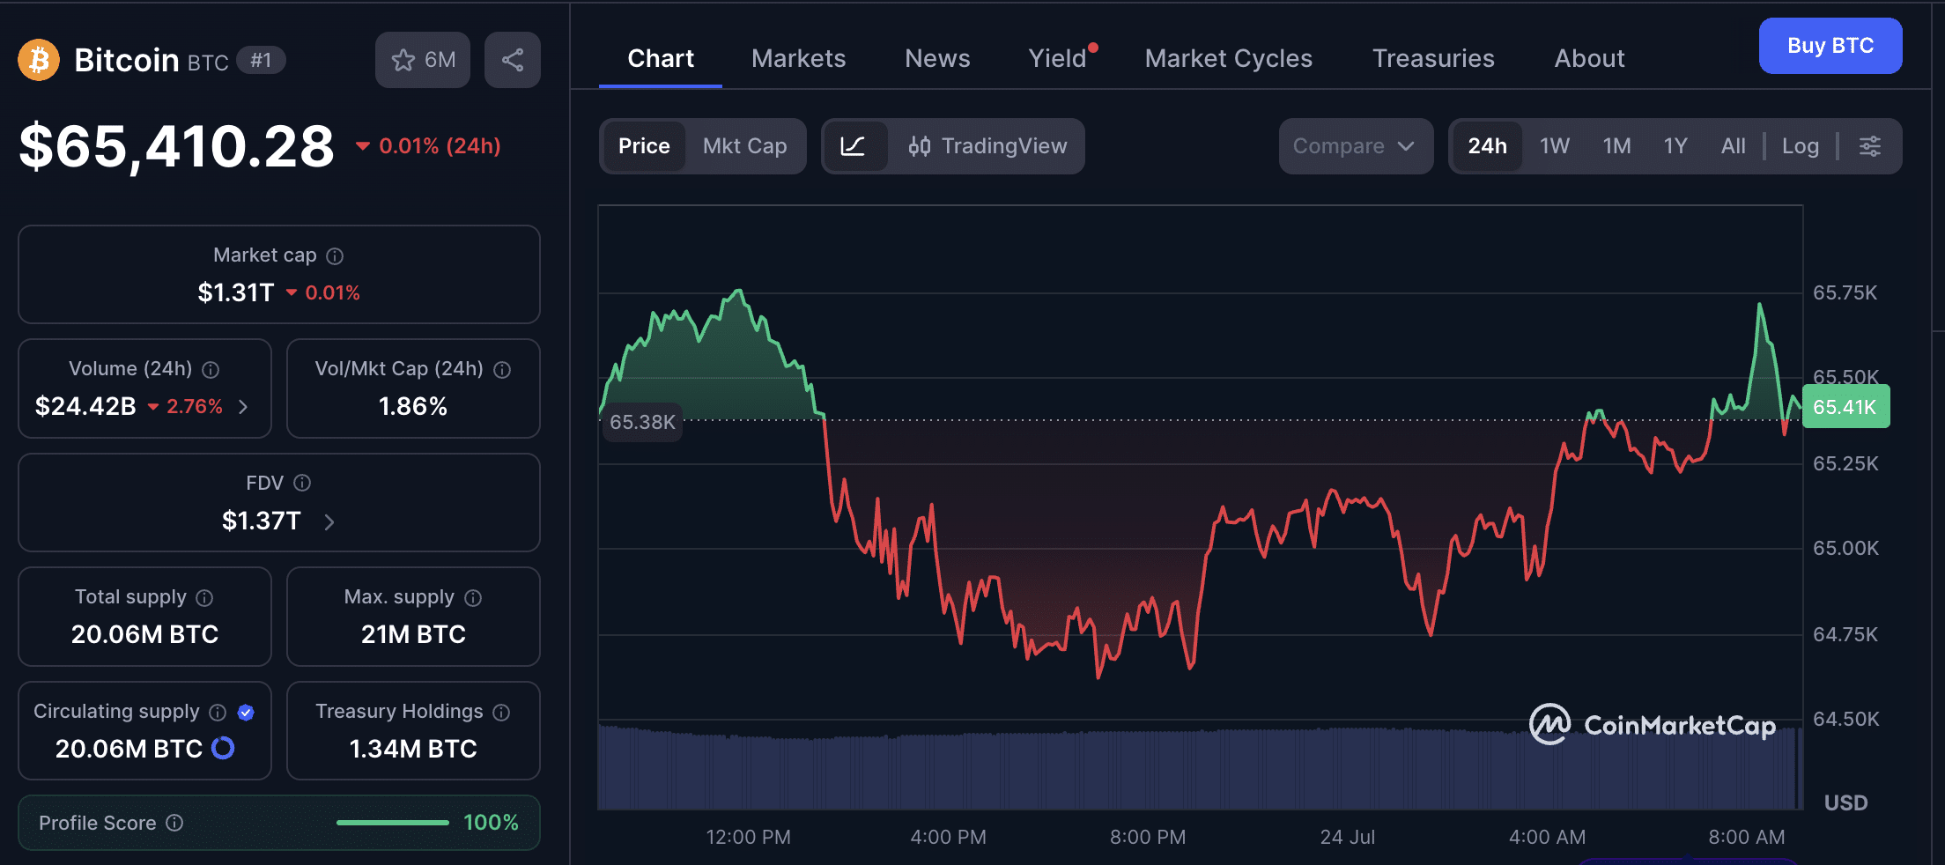Click the $1.37T FDV value

click(262, 521)
